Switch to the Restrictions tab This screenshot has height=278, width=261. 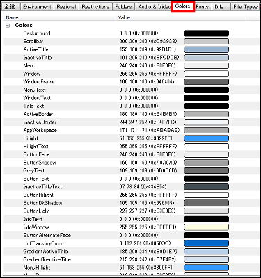(95, 7)
